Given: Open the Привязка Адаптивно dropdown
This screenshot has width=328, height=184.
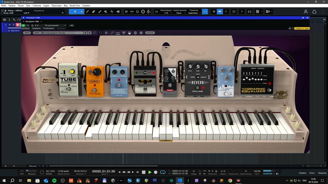Looking at the screenshot, I should pyautogui.click(x=194, y=11).
